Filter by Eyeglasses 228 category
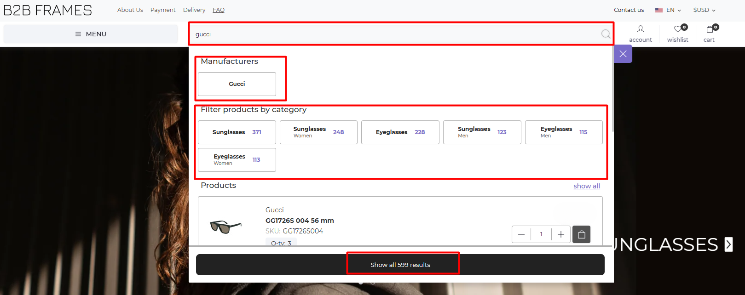 pos(400,132)
